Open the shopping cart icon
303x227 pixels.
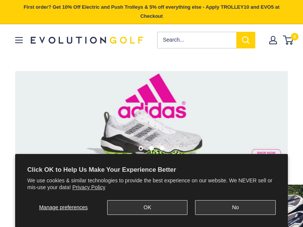[288, 40]
